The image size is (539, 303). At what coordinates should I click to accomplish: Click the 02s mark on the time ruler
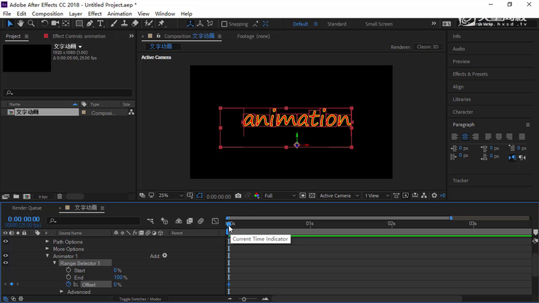[x=391, y=224]
